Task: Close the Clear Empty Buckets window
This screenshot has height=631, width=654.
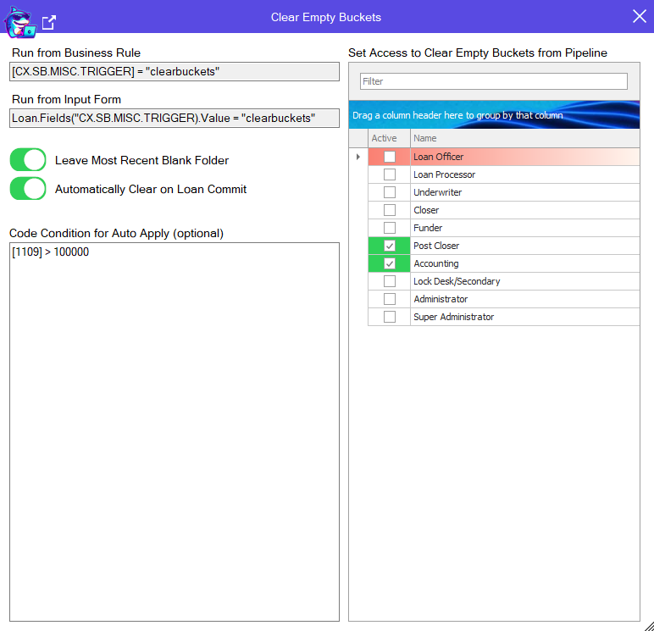Action: 639,16
